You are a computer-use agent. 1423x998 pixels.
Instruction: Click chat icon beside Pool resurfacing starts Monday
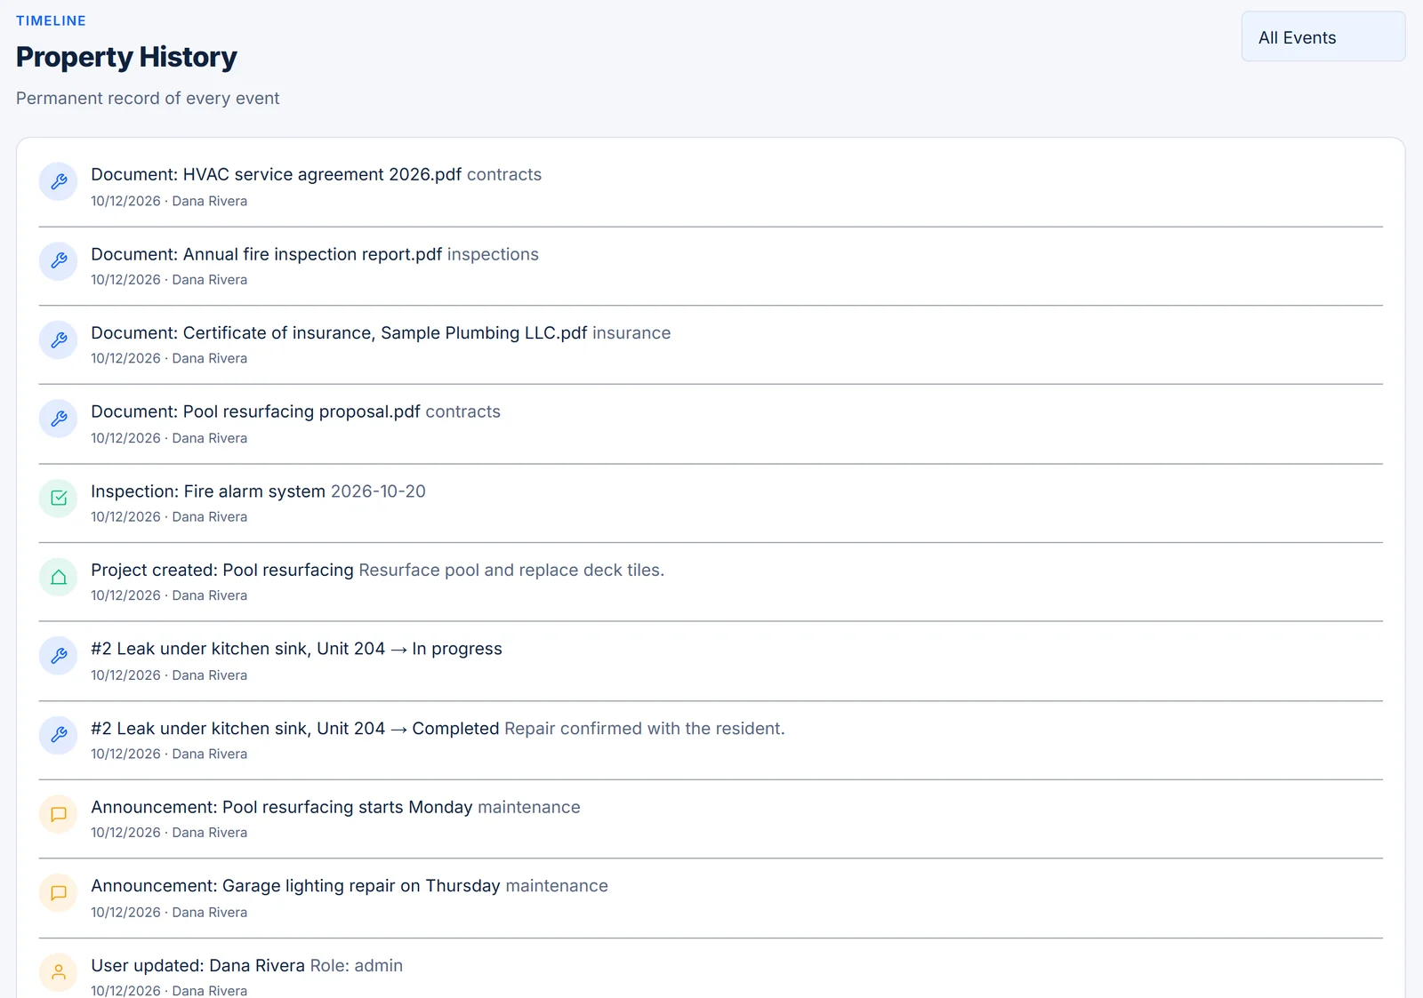(x=59, y=814)
